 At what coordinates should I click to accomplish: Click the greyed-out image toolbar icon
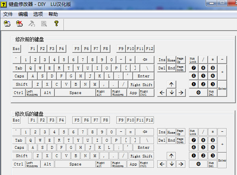(44, 24)
